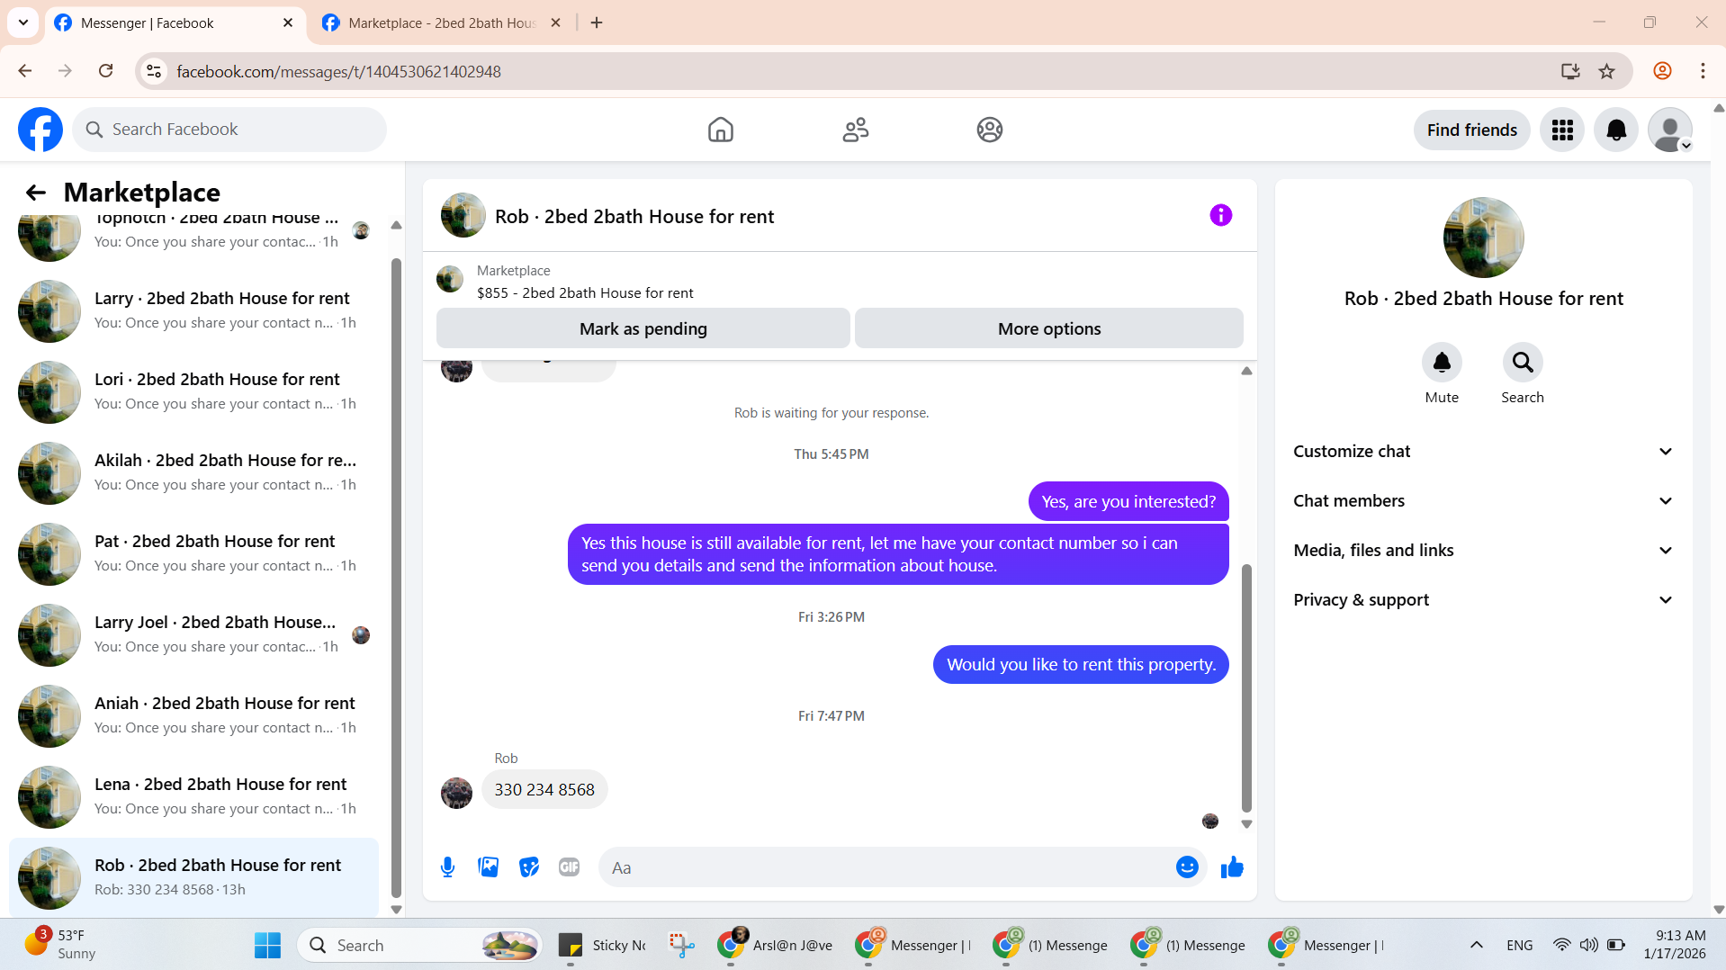The width and height of the screenshot is (1726, 970).
Task: View site information icon in address bar
Action: point(154,71)
